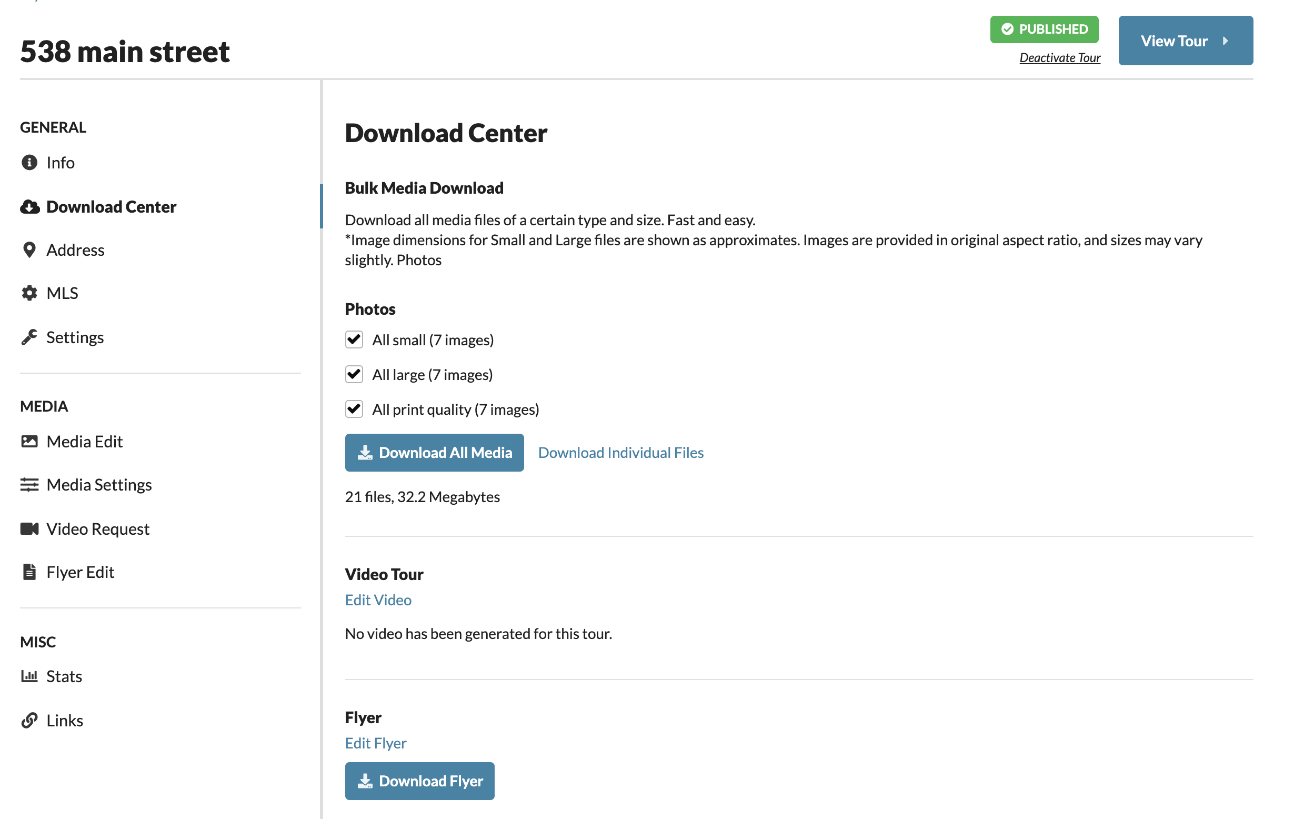The image size is (1304, 819).
Task: Open the MLS menu item
Action: click(62, 293)
